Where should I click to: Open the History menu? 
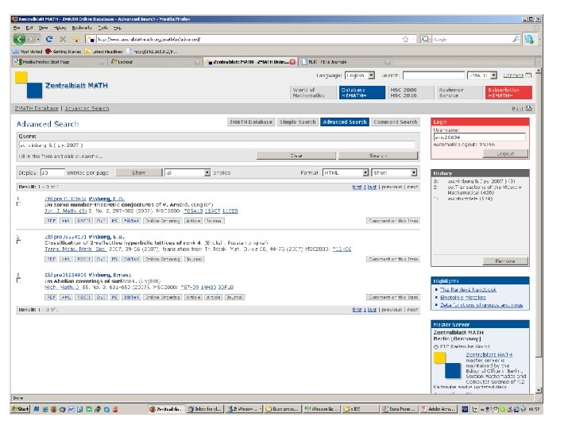click(60, 28)
